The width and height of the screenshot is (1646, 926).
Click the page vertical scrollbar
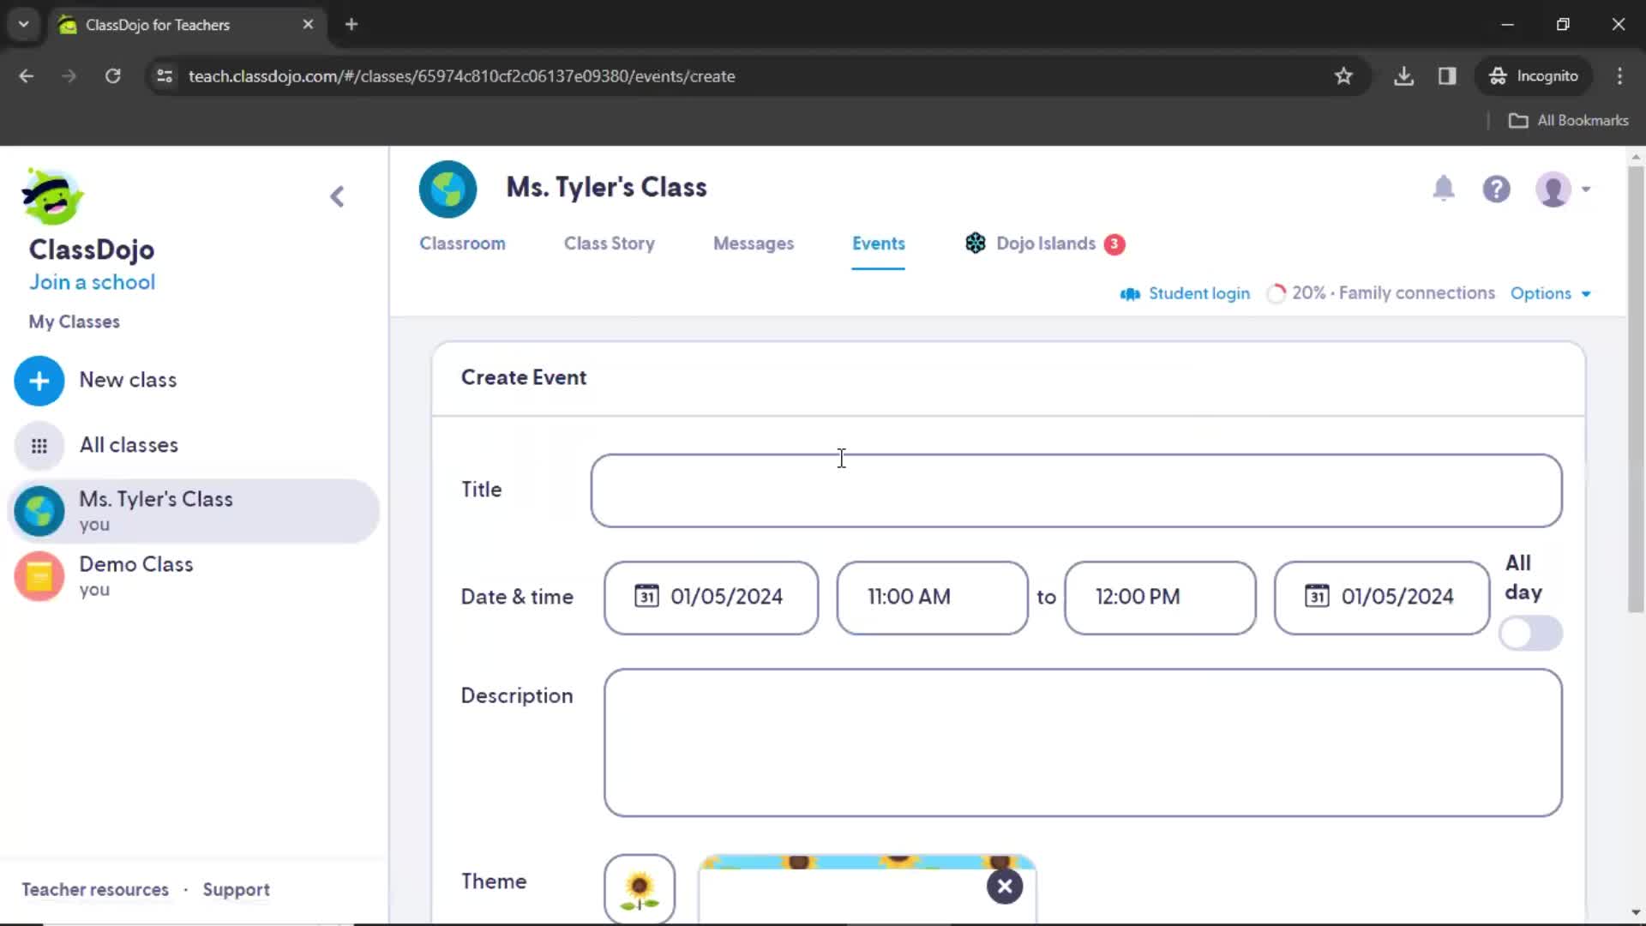[x=1636, y=388]
